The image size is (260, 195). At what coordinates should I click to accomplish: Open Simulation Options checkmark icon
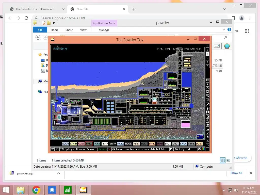click(x=199, y=149)
